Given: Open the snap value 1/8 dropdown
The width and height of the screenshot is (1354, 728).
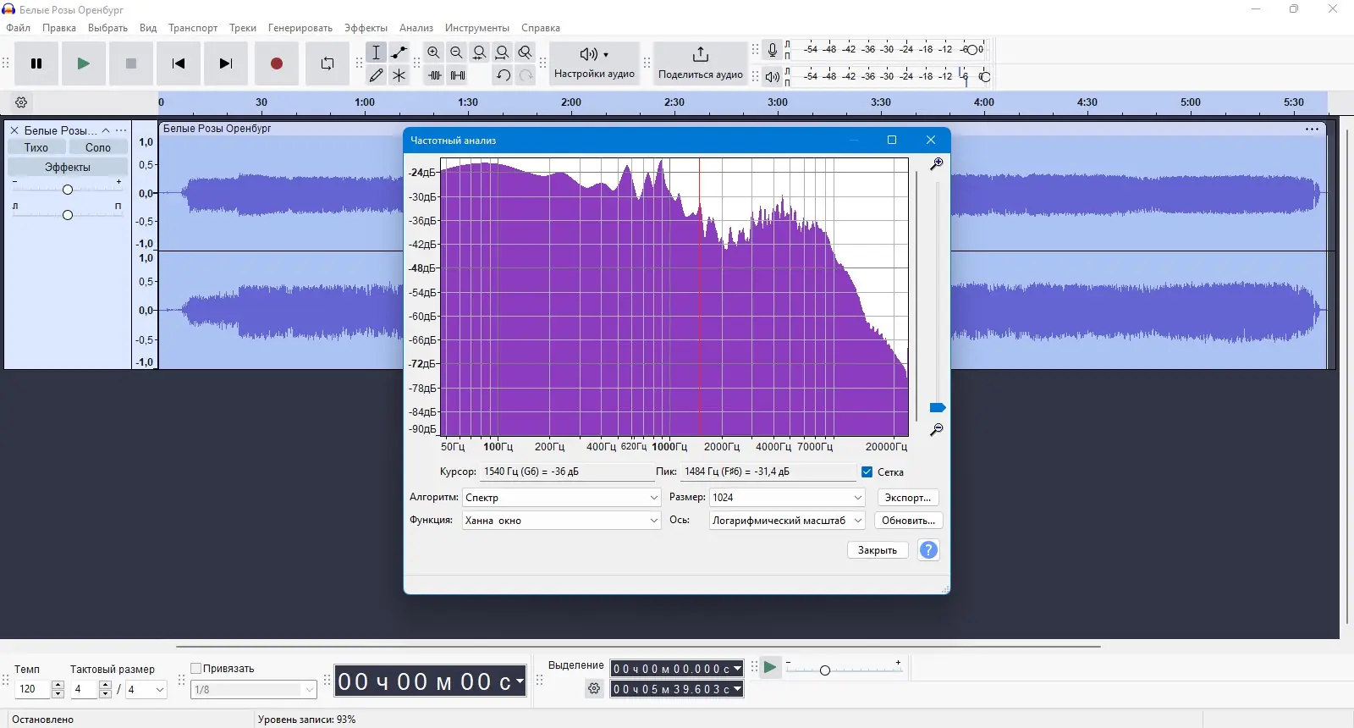Looking at the screenshot, I should (254, 690).
